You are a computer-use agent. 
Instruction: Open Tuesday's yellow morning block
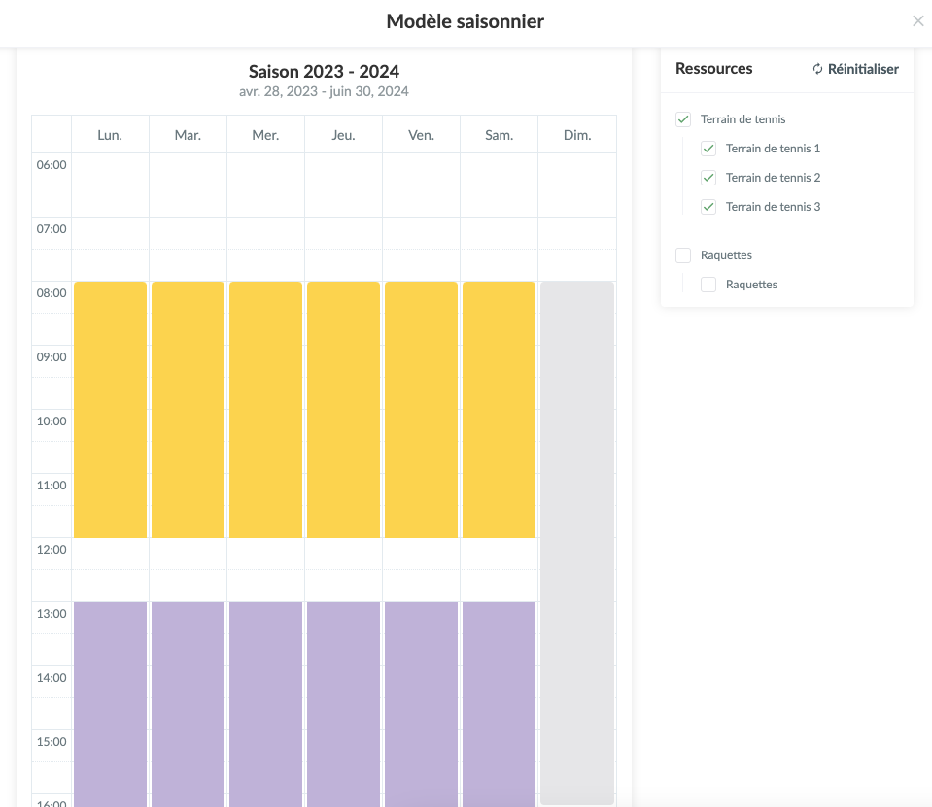pyautogui.click(x=188, y=410)
